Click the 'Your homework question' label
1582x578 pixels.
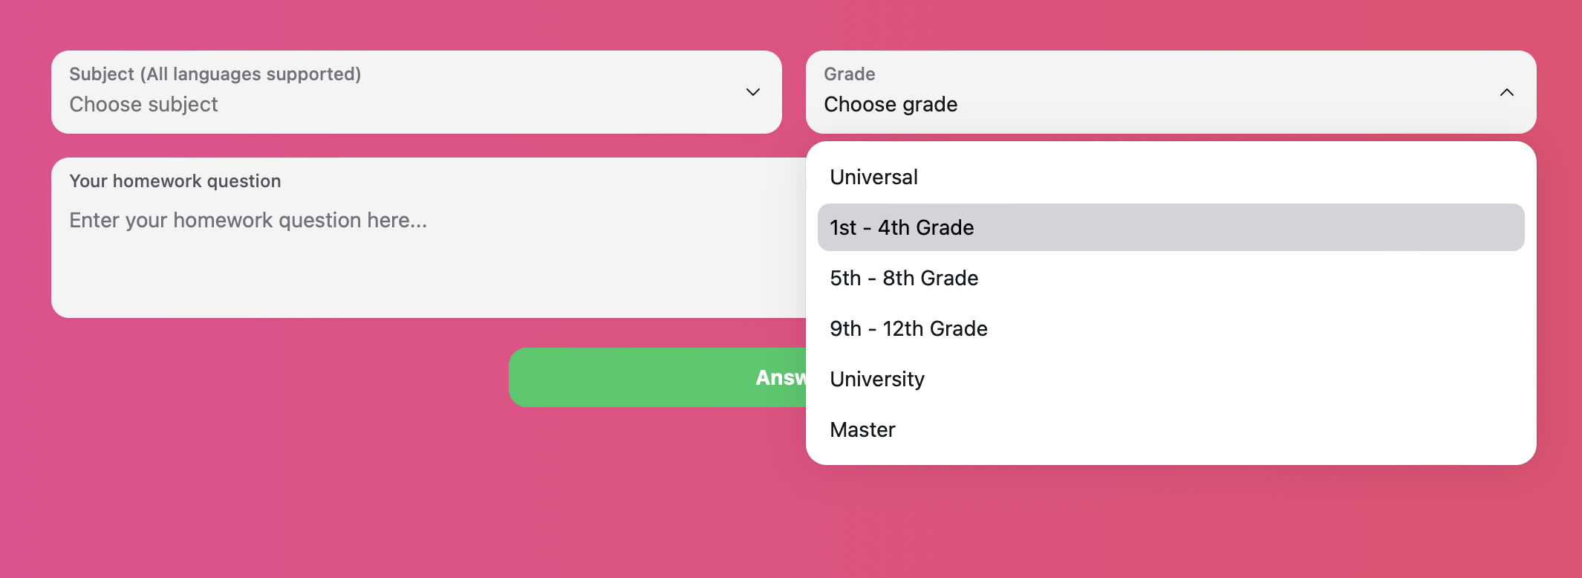click(x=175, y=181)
